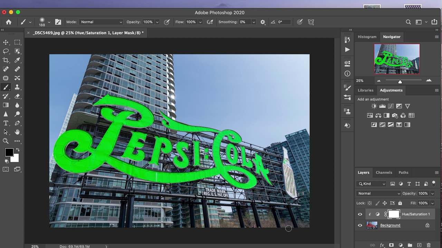Add a Photo Filter adjustment
The height and width of the screenshot is (248, 442).
pos(395,115)
